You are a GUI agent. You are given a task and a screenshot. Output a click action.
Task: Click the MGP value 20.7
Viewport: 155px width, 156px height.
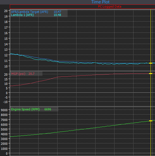[32, 74]
